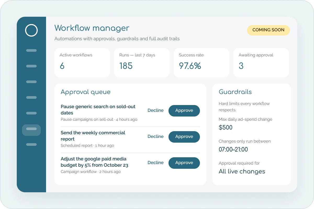314x209 pixels.
Task: Click the 'Approval required for' label
Action: pyautogui.click(x=239, y=163)
